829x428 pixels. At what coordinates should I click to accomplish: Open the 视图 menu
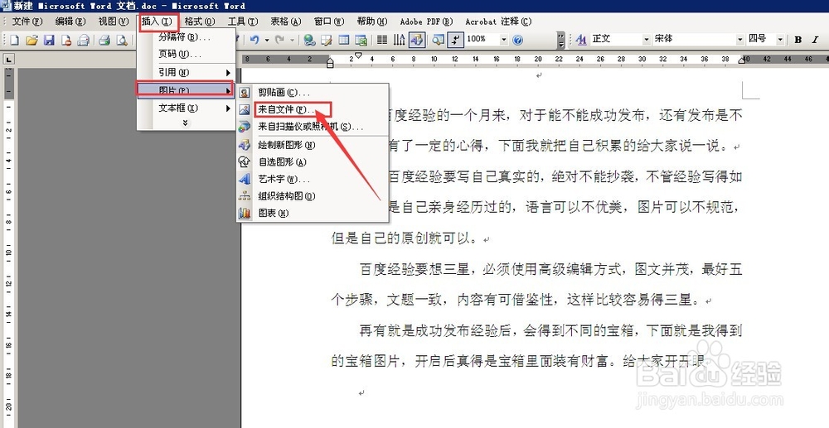coord(113,22)
